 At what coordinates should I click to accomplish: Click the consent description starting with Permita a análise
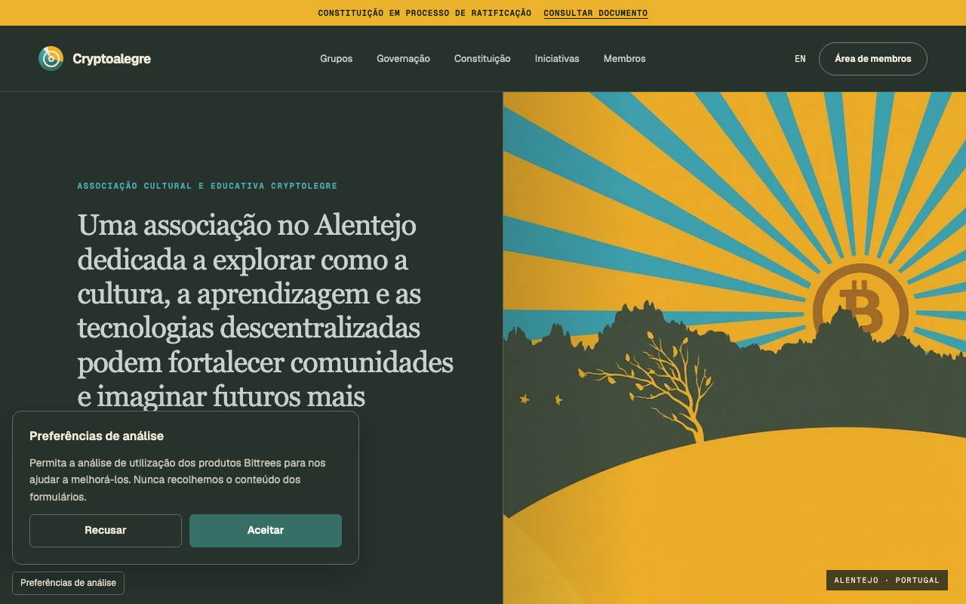(177, 479)
